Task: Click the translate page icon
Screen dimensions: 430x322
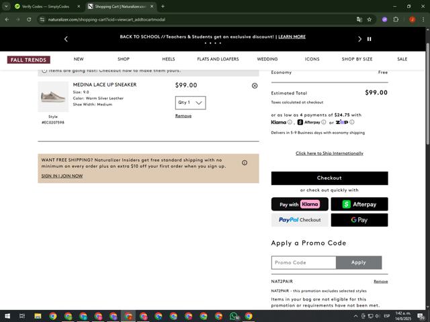Action: (x=359, y=19)
